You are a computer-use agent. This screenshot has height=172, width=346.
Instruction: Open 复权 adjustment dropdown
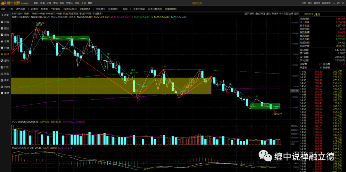click(252, 14)
